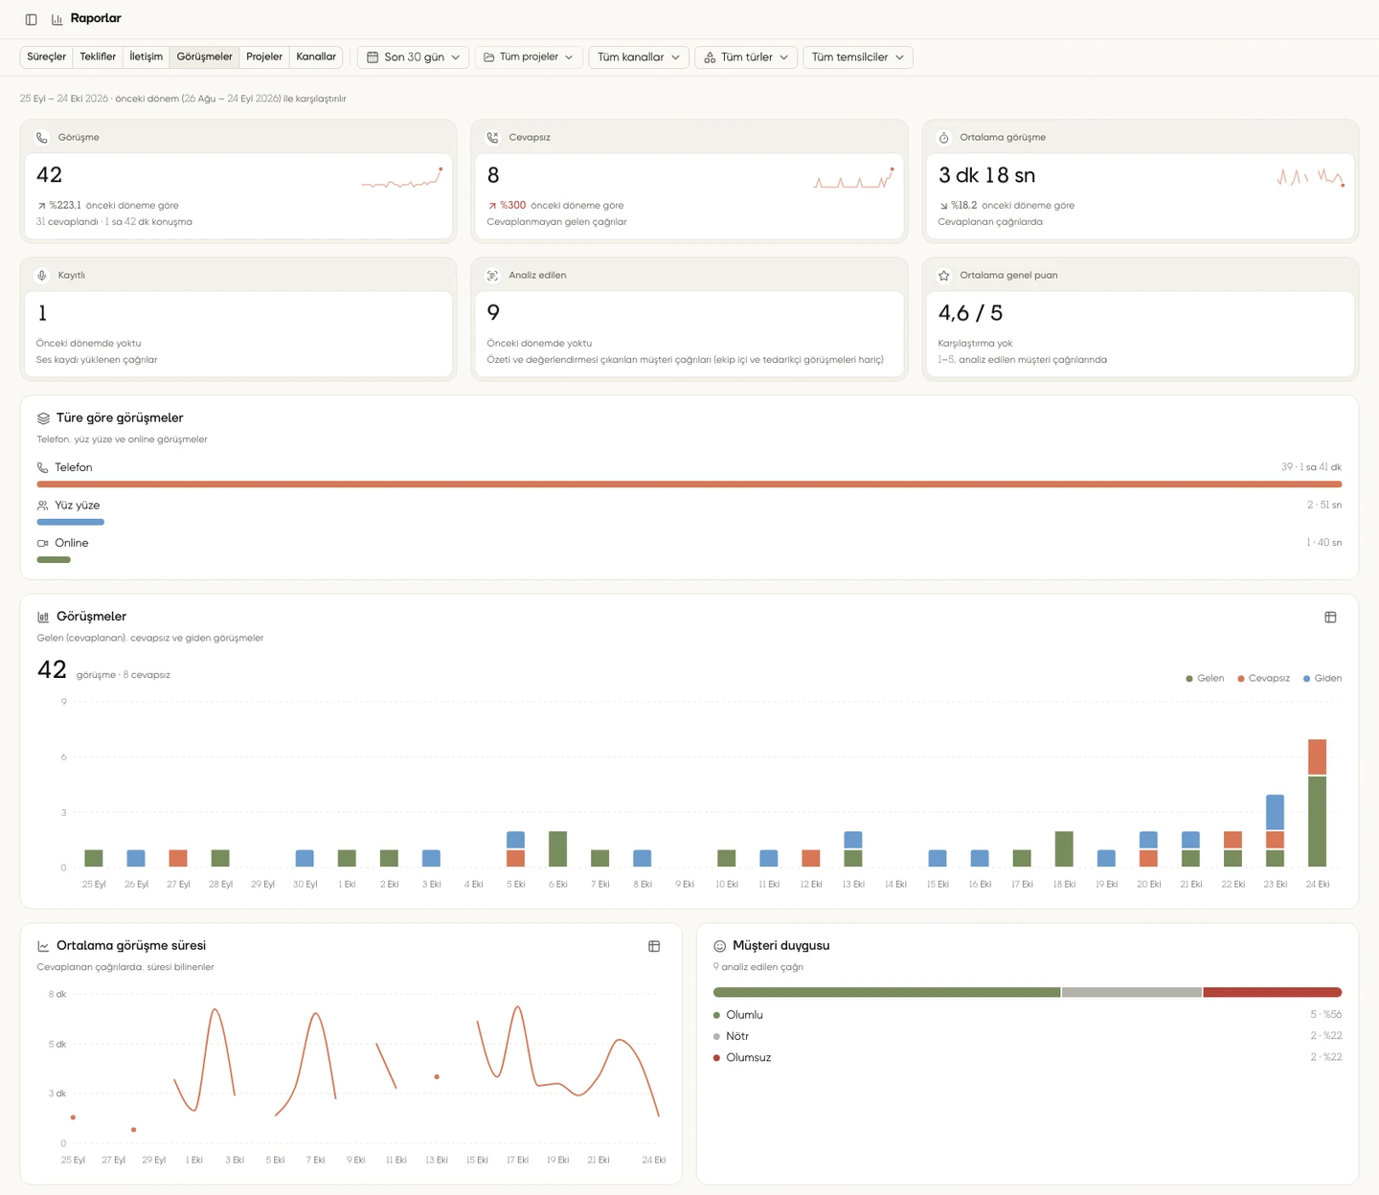Toggle Giden series in the legend
1379x1195 pixels.
click(1322, 678)
